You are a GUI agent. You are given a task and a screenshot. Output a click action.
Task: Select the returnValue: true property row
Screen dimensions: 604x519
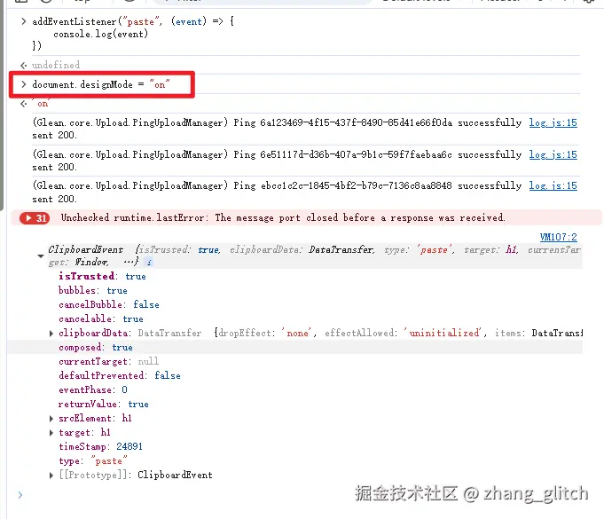click(104, 405)
